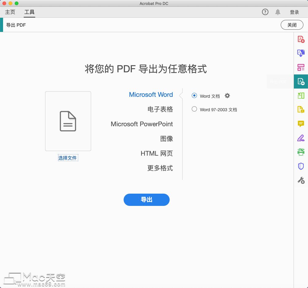Select the Edit PDF tool icon
Screen dimensions: 308x288
coord(301,109)
